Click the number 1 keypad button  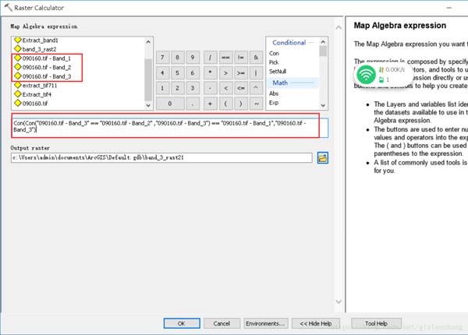pos(162,88)
